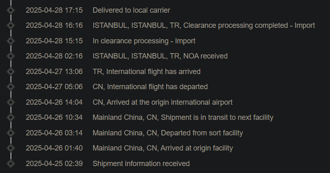Click the 2025-04-28 16:16 timestamp
Viewport: 330px width, 173px height.
[x=54, y=25]
